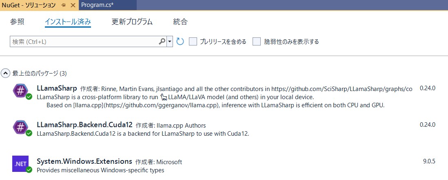The image size is (448, 180).
Task: Select the LLamaSharp package title
Action: pos(57,88)
